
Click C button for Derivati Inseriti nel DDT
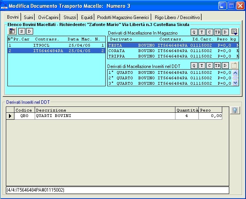pyautogui.click(x=209, y=65)
